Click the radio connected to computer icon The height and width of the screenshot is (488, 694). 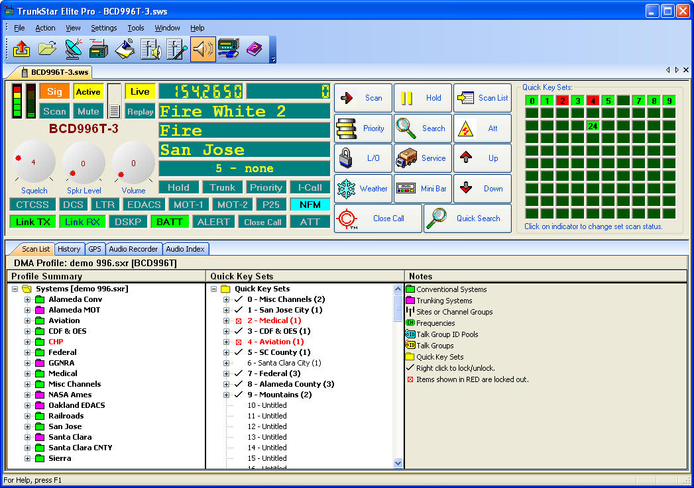[229, 48]
